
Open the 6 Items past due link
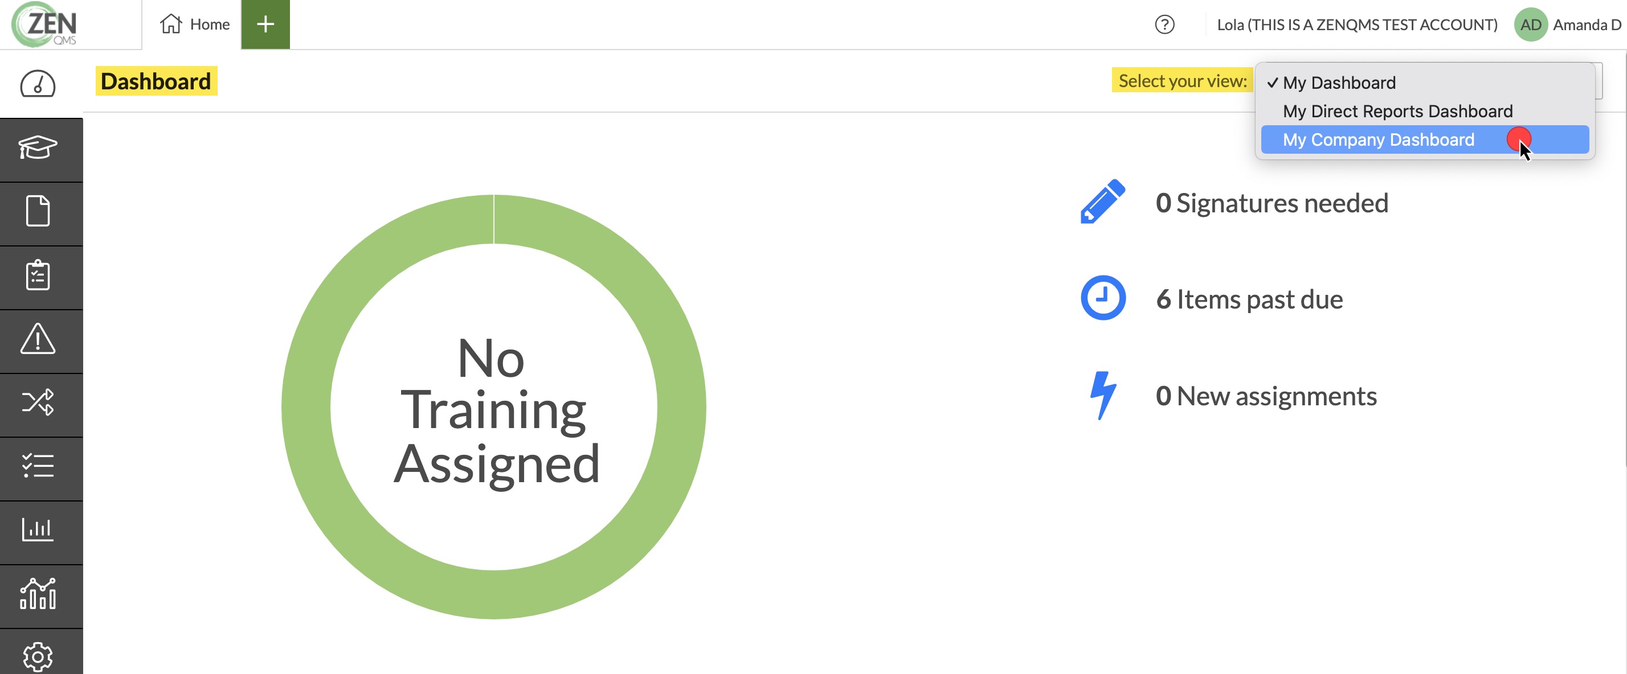(1249, 299)
